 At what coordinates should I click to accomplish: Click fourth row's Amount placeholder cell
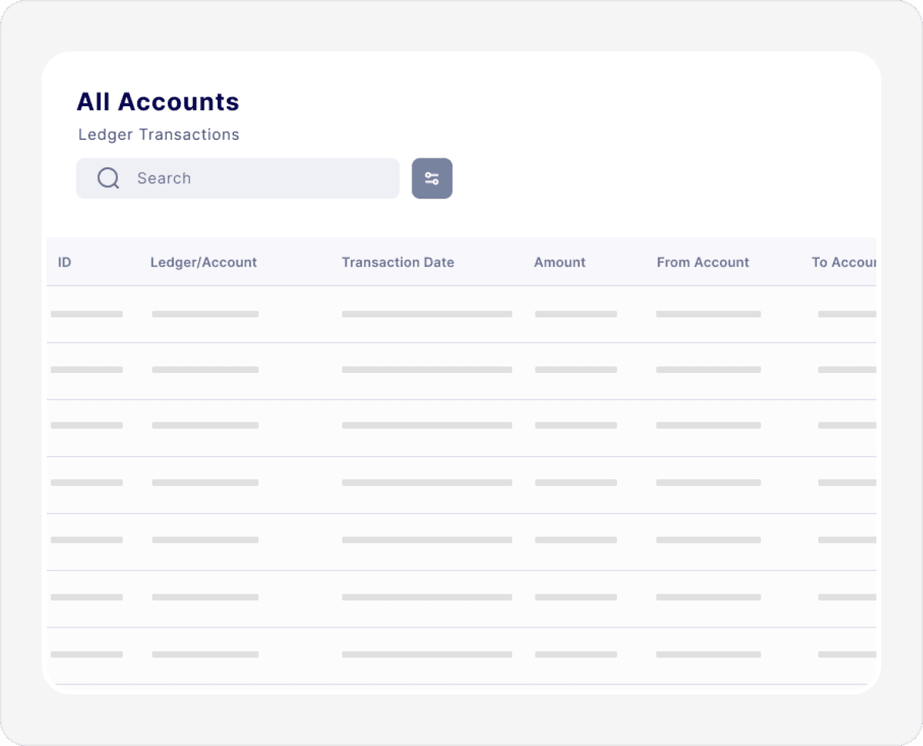[x=575, y=483]
